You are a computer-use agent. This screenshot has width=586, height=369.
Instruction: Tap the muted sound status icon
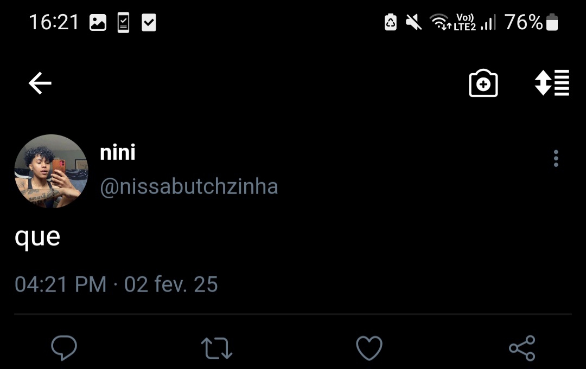413,23
